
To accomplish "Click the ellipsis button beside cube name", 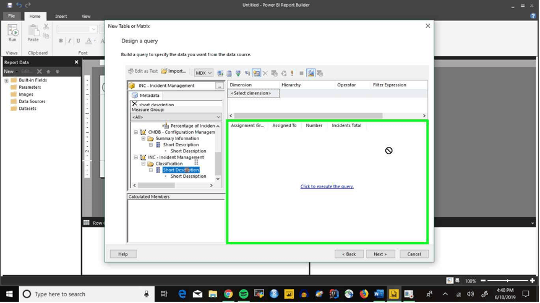I will pyautogui.click(x=220, y=86).
